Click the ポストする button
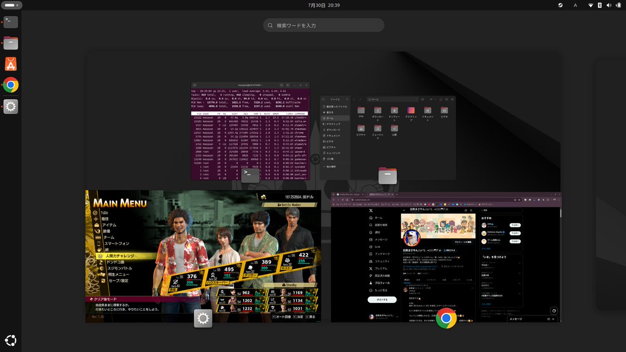Viewport: 626px width, 352px height. tap(381, 299)
